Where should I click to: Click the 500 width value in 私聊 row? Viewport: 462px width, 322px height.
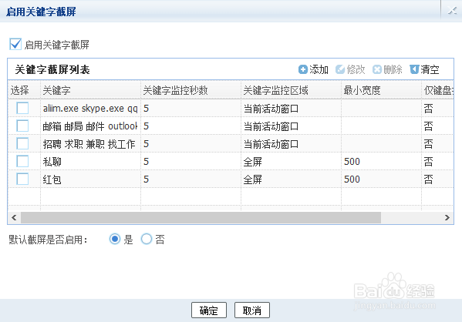click(352, 161)
